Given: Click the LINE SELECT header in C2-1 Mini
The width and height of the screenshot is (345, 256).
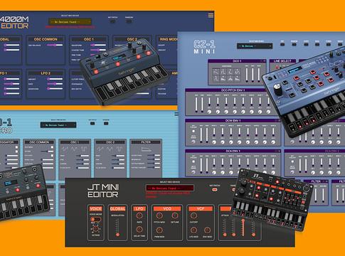Looking at the screenshot, I should pos(282,61).
